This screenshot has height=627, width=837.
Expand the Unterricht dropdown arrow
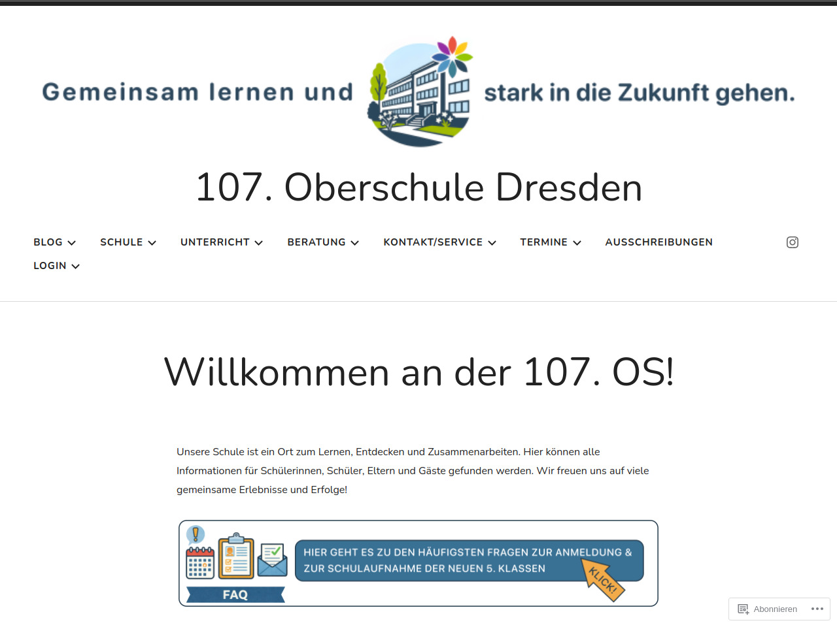[259, 243]
